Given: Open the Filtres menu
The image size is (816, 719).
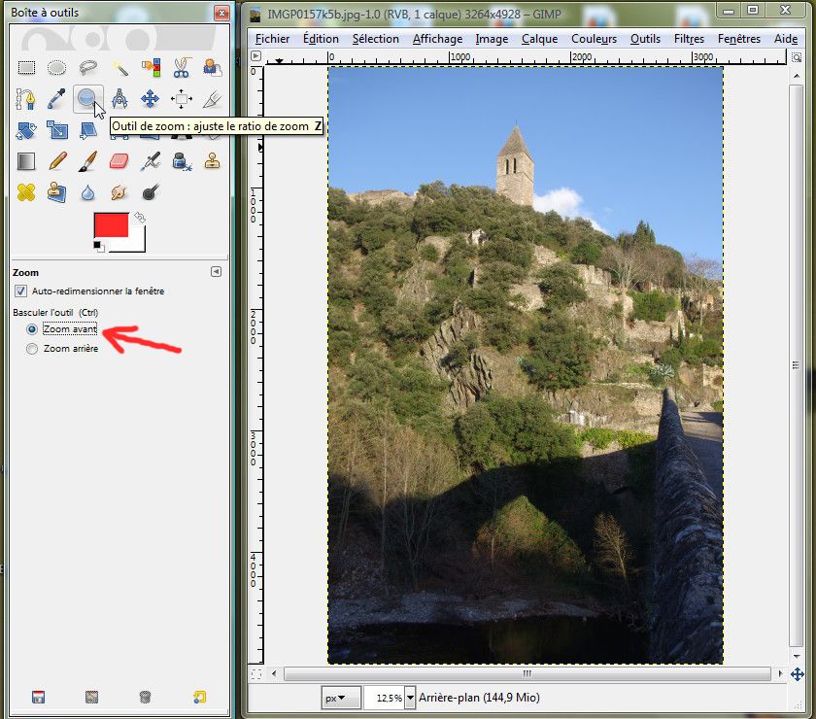Looking at the screenshot, I should point(689,39).
